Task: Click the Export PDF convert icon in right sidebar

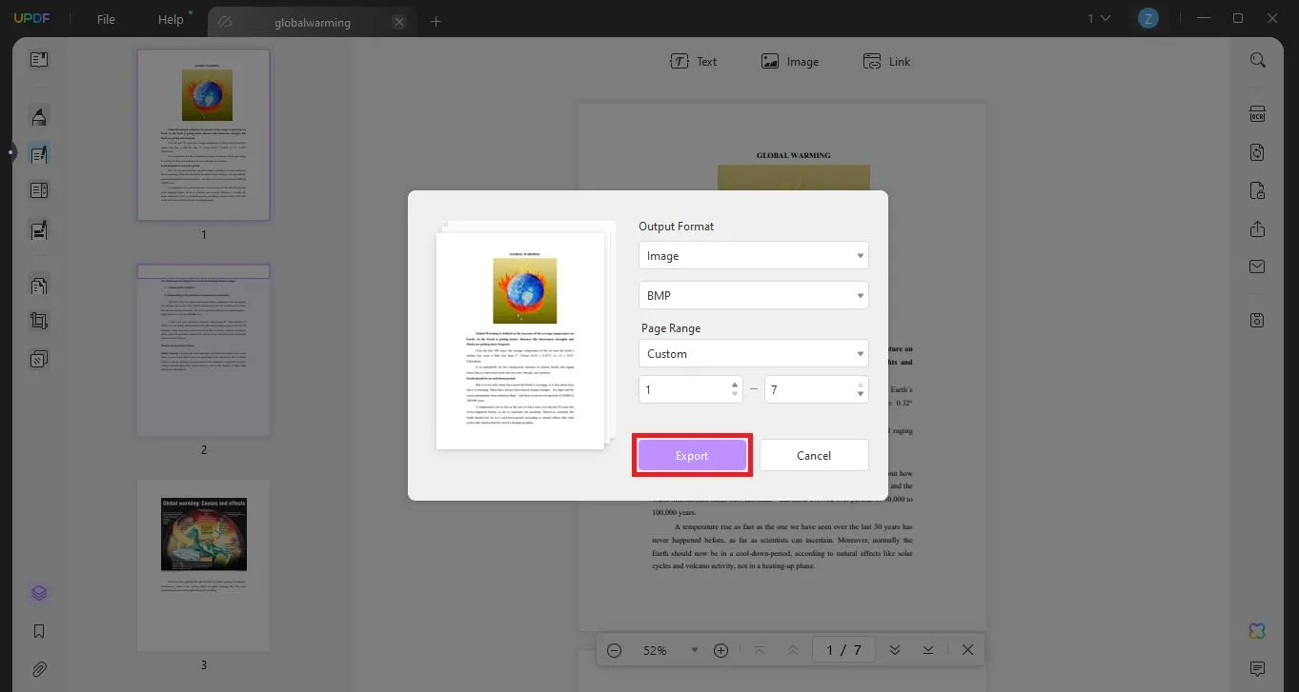Action: 1258,152
